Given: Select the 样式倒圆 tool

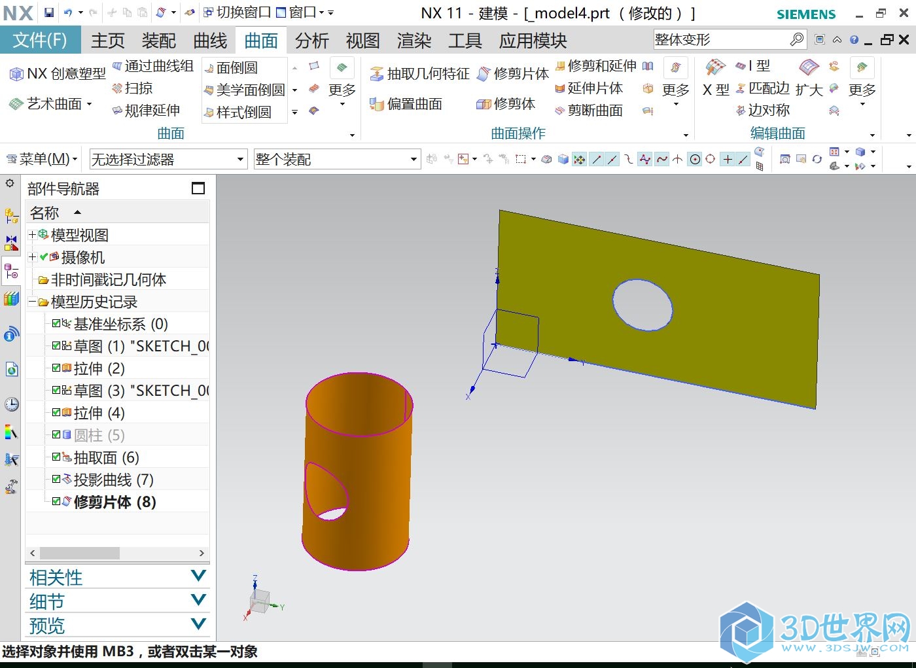Looking at the screenshot, I should [238, 112].
